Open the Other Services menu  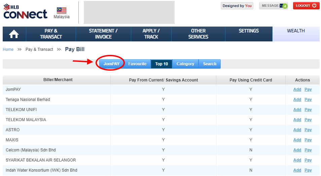[x=198, y=34]
